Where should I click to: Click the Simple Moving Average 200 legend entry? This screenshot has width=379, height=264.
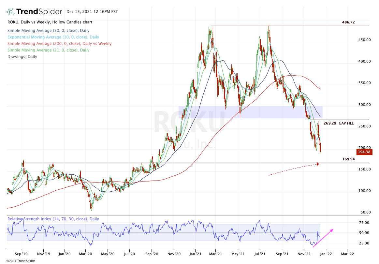point(59,44)
